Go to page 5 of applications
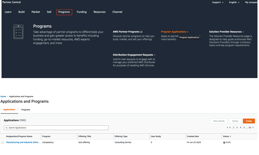 click(x=244, y=128)
